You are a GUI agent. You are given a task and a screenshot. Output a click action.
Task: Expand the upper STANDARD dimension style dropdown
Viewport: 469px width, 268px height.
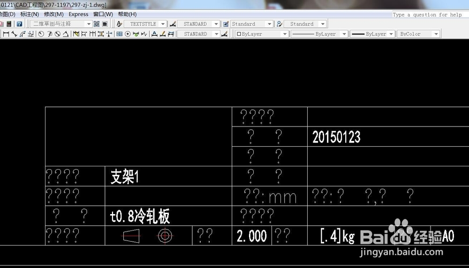pos(216,24)
